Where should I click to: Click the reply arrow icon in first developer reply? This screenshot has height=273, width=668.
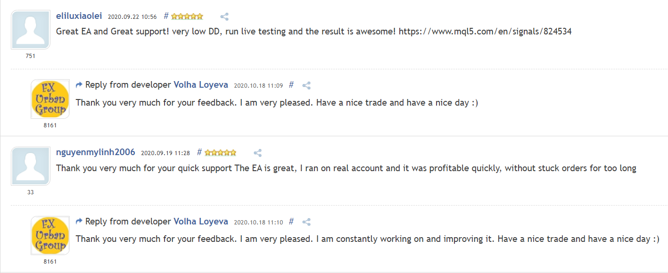[79, 85]
